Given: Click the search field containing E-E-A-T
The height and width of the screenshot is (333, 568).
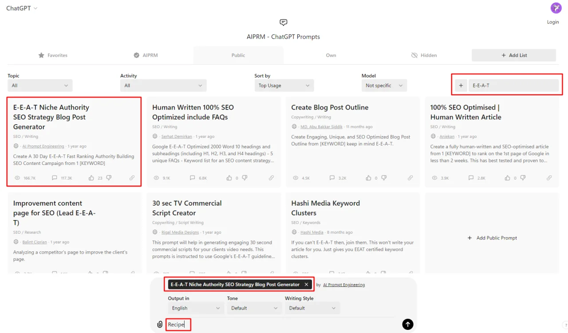Looking at the screenshot, I should (514, 86).
